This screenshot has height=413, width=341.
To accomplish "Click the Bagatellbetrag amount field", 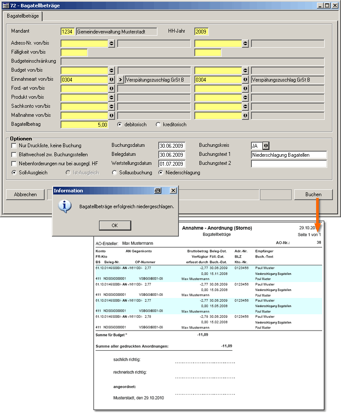I will pyautogui.click(x=84, y=125).
